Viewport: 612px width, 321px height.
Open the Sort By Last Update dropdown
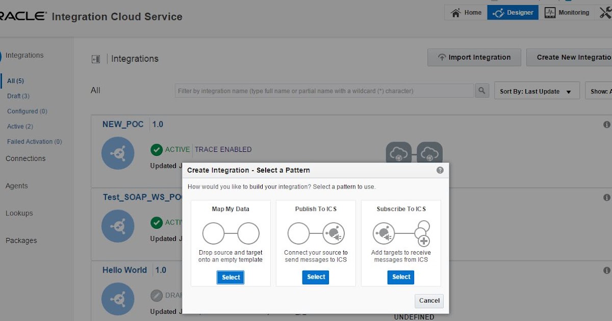coord(537,91)
